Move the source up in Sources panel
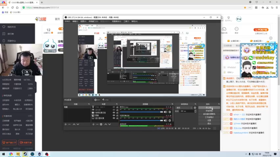 [x=106, y=124]
